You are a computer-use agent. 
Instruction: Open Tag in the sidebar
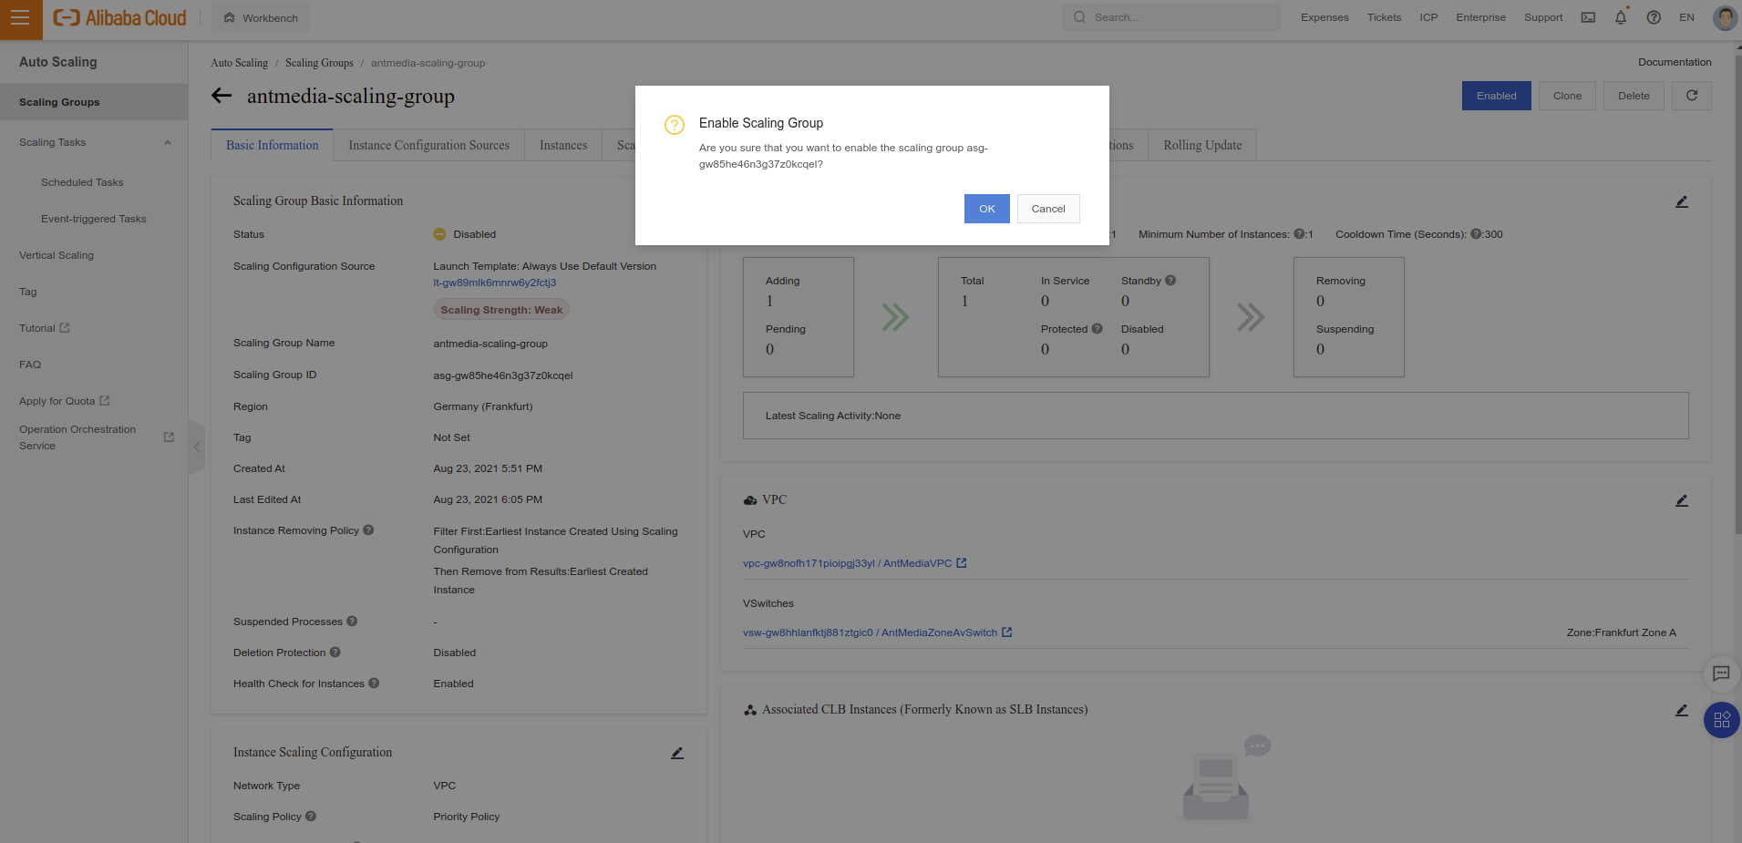click(x=28, y=292)
